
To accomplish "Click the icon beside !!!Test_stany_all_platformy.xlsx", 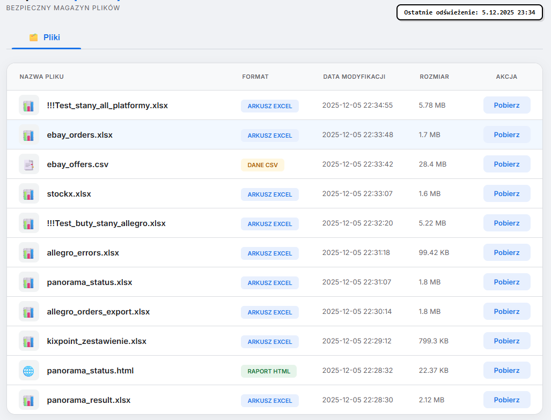I will point(29,106).
